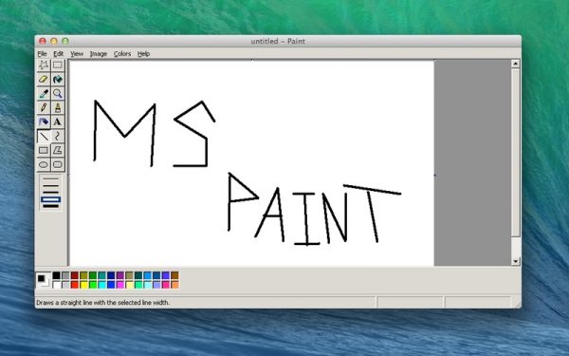This screenshot has width=569, height=356.
Task: Select the Eraser tool
Action: coord(44,79)
